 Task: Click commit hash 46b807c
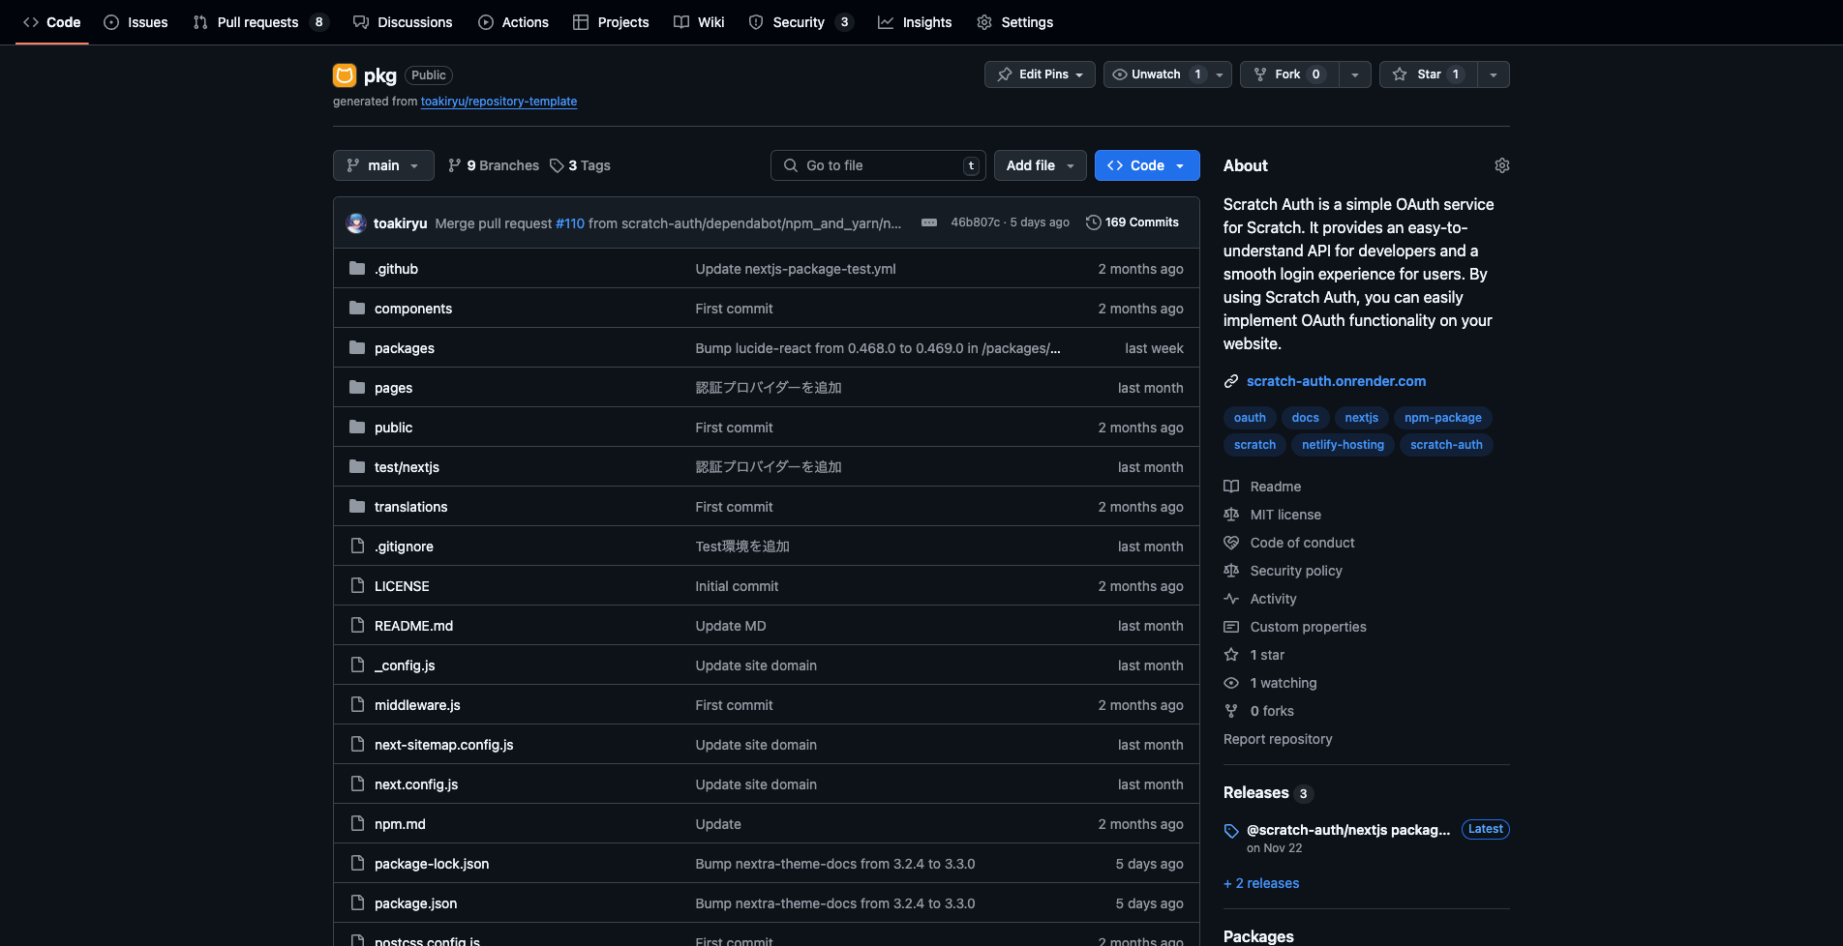(x=975, y=222)
